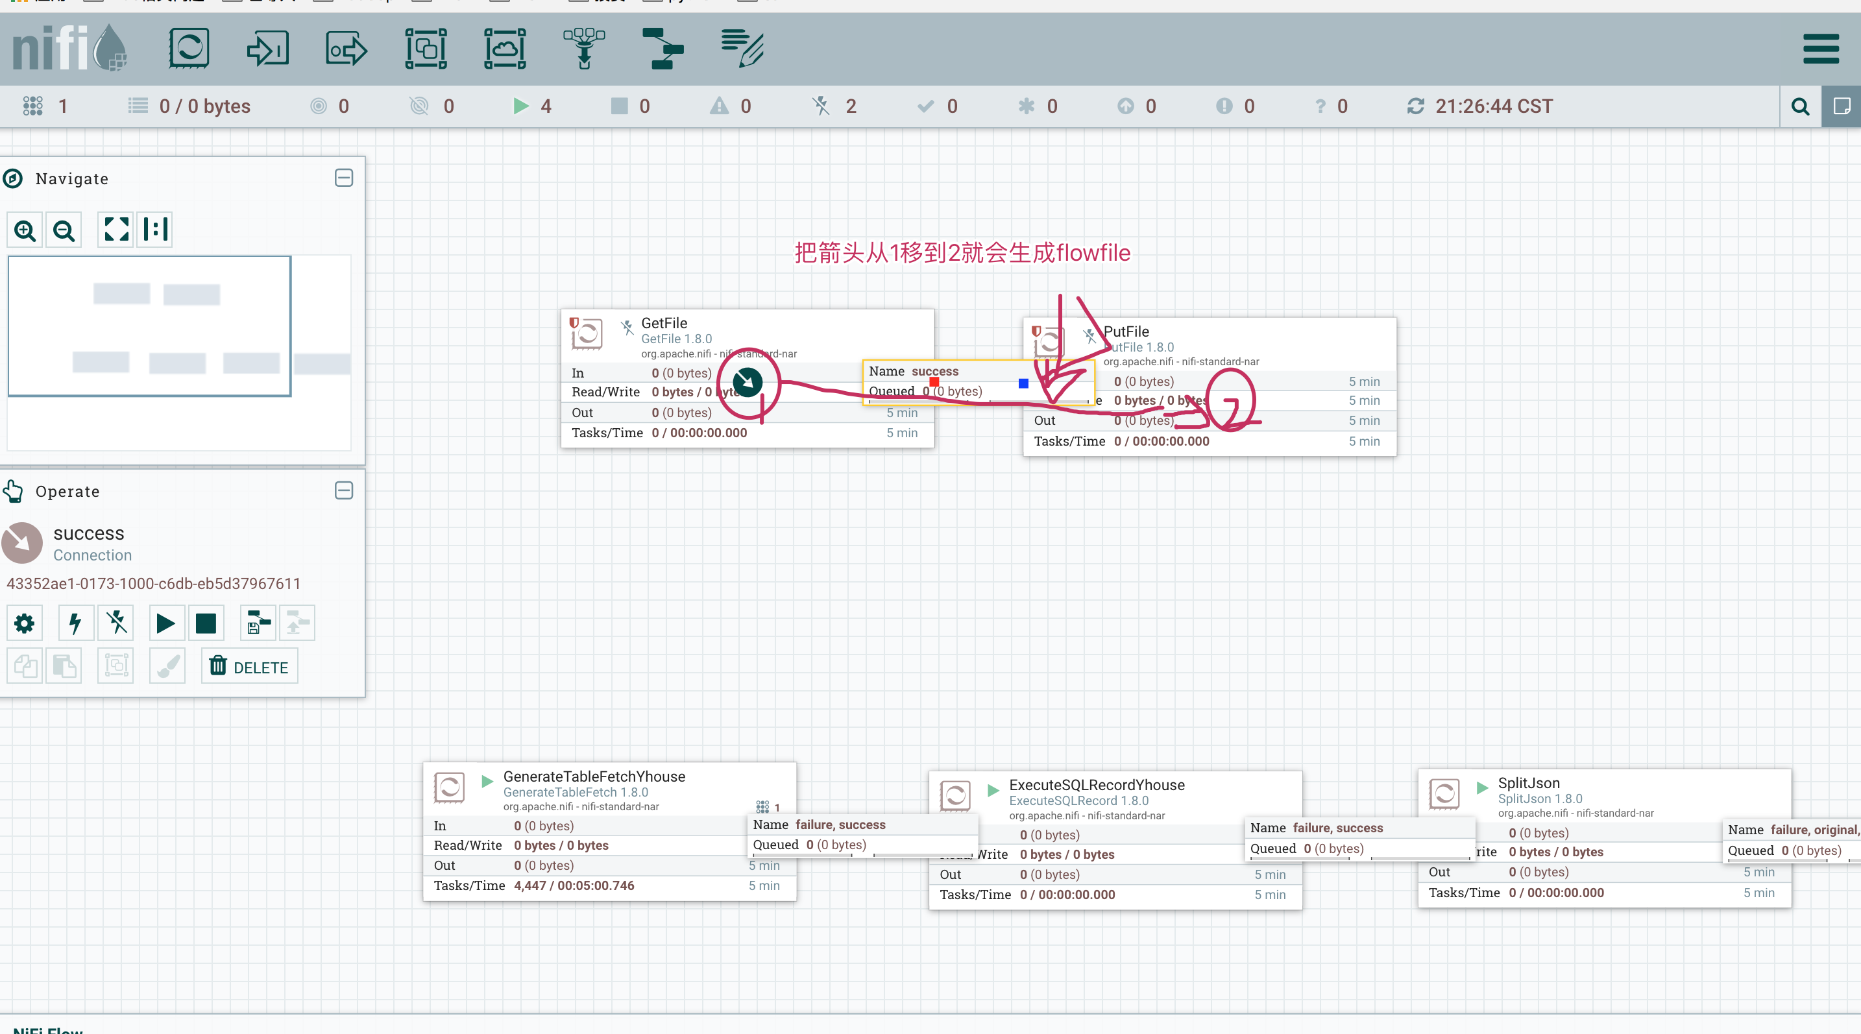Image resolution: width=1861 pixels, height=1034 pixels.
Task: Click the DELETE button
Action: [x=249, y=666]
